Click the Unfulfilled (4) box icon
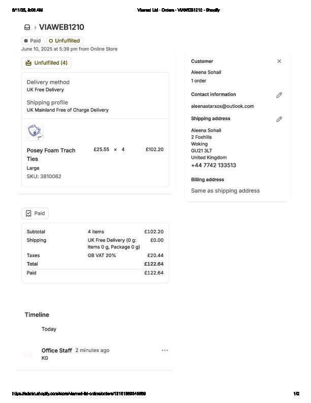 coord(28,63)
